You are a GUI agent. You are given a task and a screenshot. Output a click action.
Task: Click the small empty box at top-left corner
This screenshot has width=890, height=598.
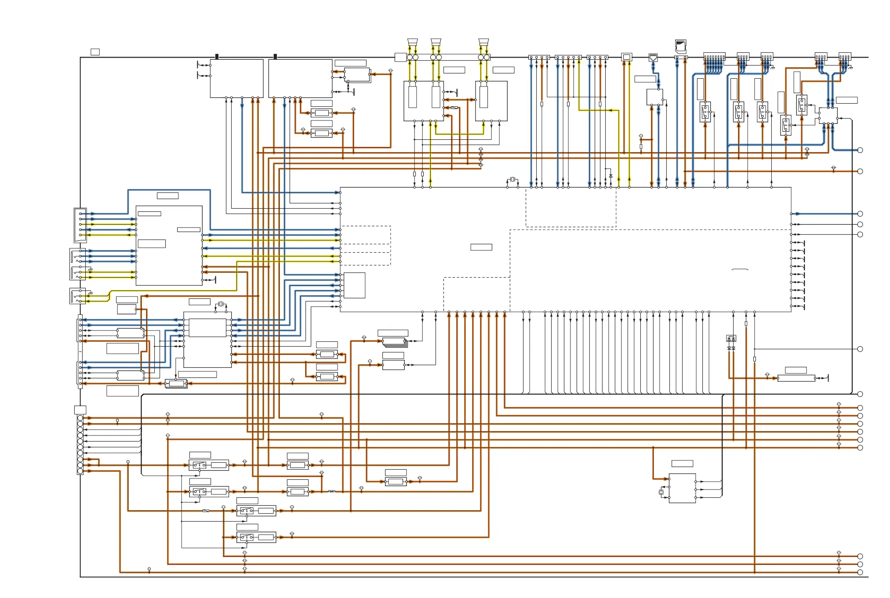point(95,52)
